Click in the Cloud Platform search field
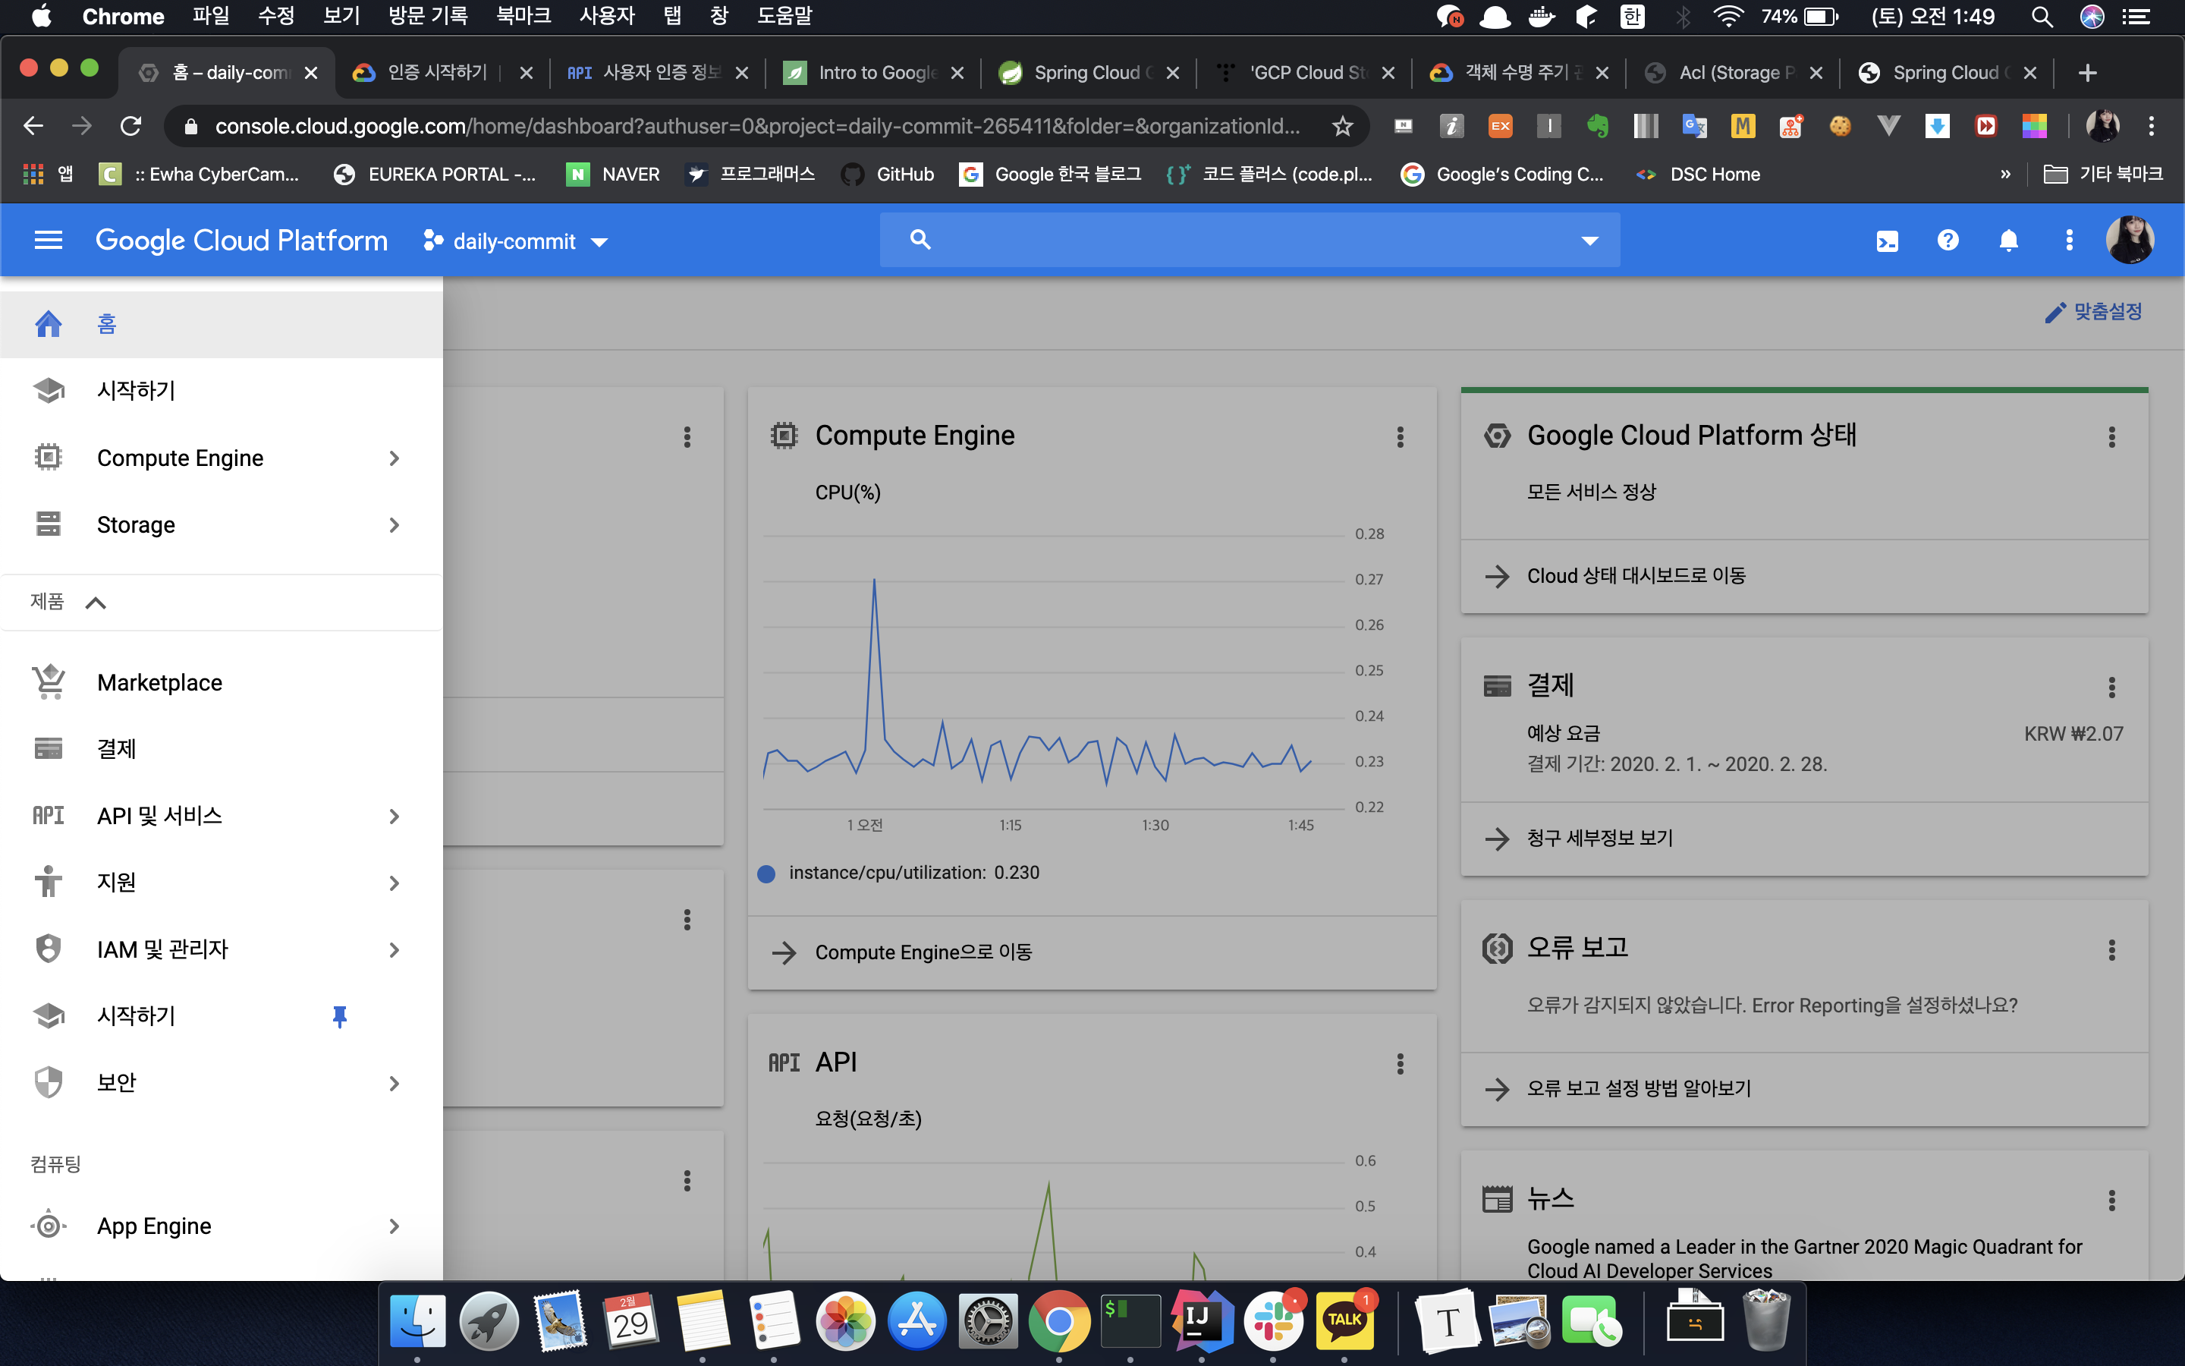Viewport: 2185px width, 1366px height. click(x=1246, y=241)
